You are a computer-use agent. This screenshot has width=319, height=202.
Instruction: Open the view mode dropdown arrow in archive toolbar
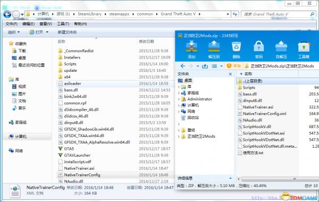[x=221, y=66]
